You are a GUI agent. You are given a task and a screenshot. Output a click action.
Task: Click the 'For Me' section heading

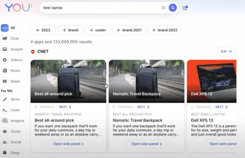(7, 91)
